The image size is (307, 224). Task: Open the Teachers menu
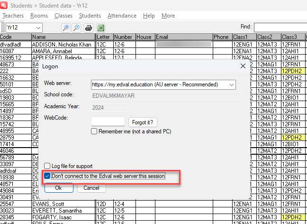[13, 16]
